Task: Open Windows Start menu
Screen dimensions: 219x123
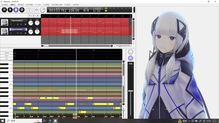Action: pos(2,121)
